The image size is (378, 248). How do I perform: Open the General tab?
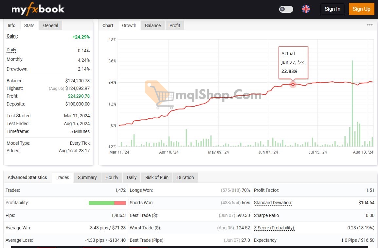tap(50, 25)
